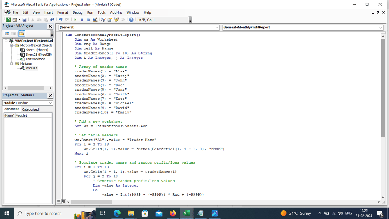Open the Debug menu
This screenshot has width=389, height=219.
(77, 12)
